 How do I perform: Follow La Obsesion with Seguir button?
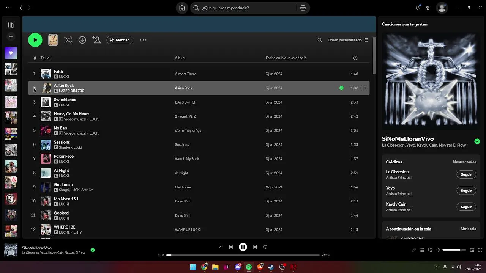tap(466, 174)
